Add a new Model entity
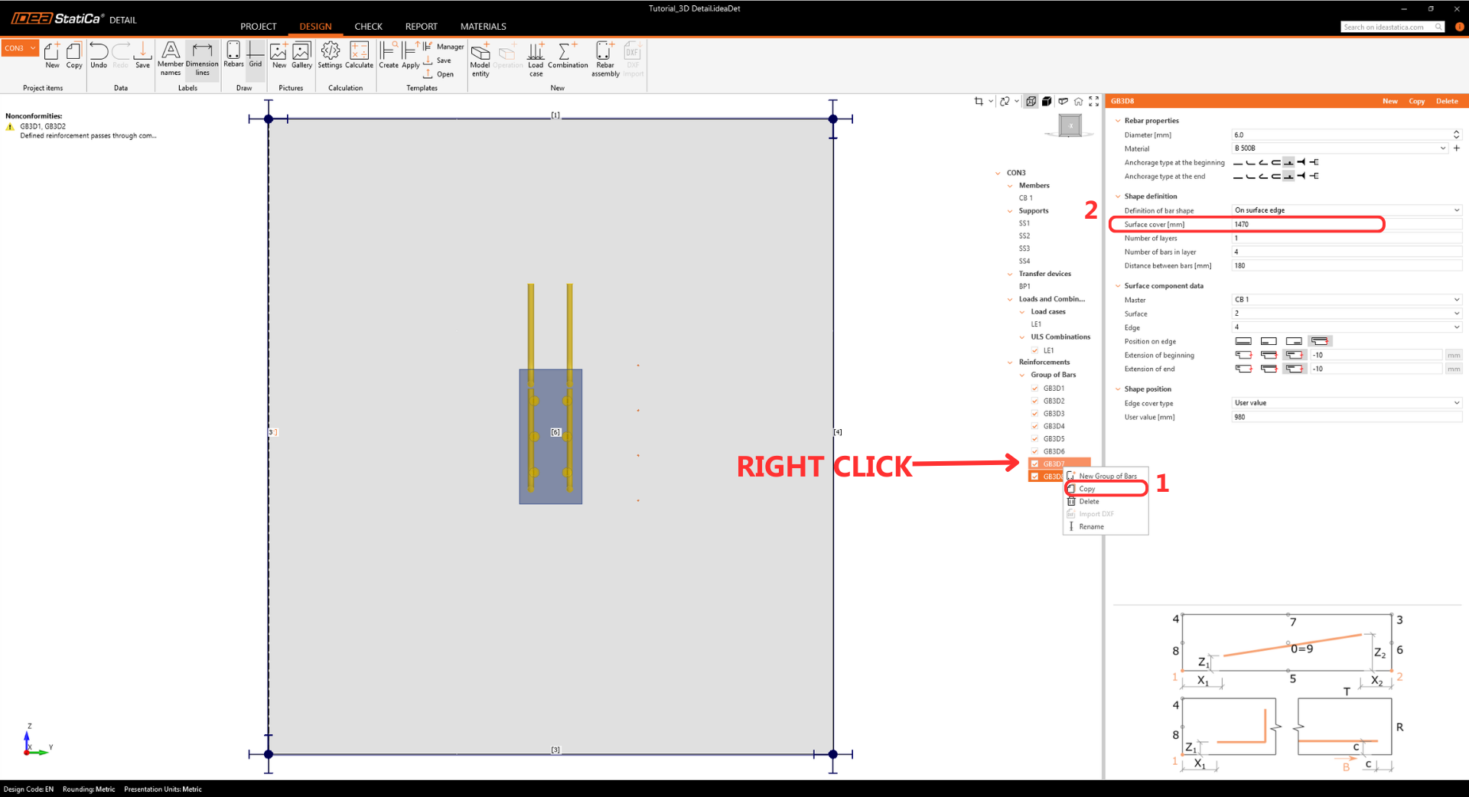Screen dimensions: 1469x797 click(x=480, y=59)
